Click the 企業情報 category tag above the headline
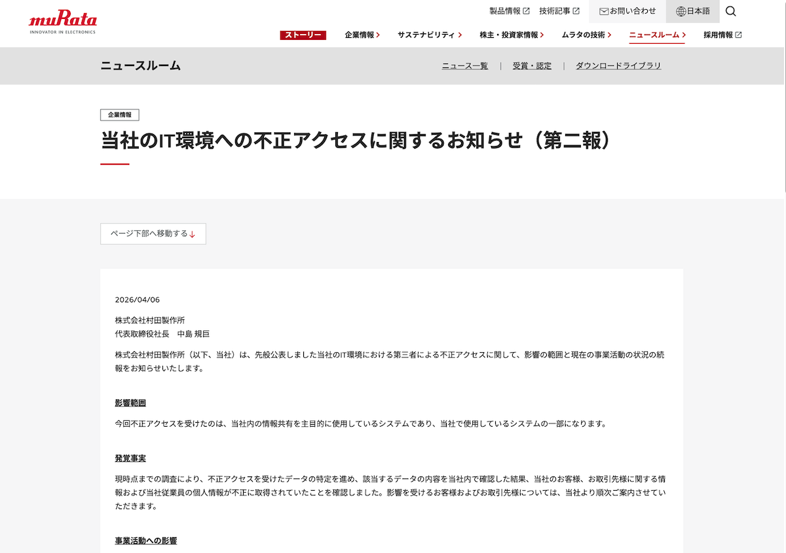The width and height of the screenshot is (786, 553). [x=121, y=115]
